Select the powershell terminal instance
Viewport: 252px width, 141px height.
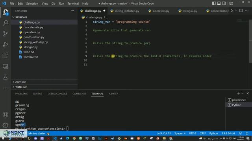point(239,100)
